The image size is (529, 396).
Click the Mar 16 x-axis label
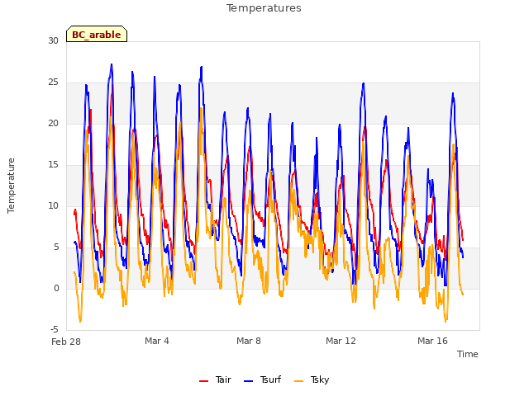[x=432, y=341]
